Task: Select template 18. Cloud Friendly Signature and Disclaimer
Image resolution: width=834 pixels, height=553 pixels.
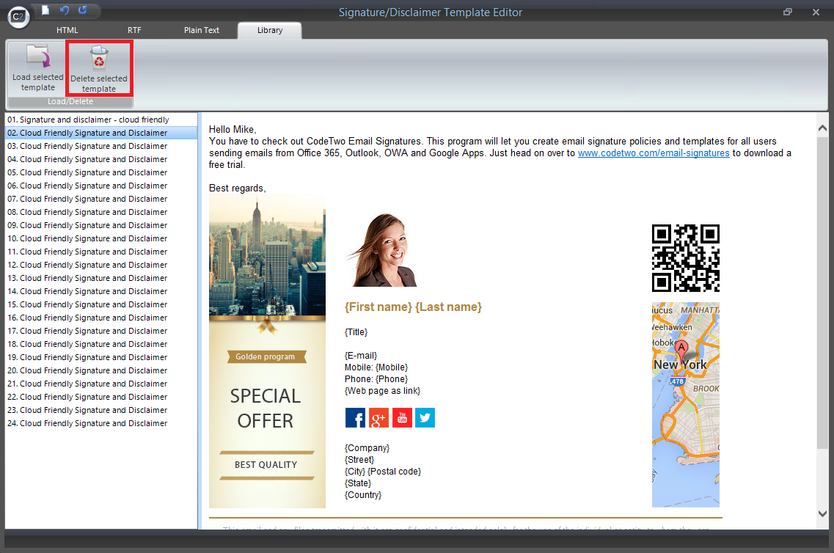Action: click(x=101, y=344)
